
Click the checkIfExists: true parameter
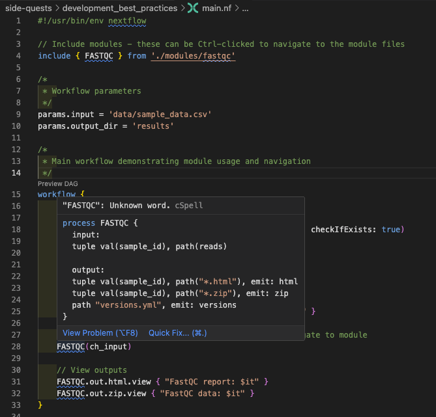point(355,230)
